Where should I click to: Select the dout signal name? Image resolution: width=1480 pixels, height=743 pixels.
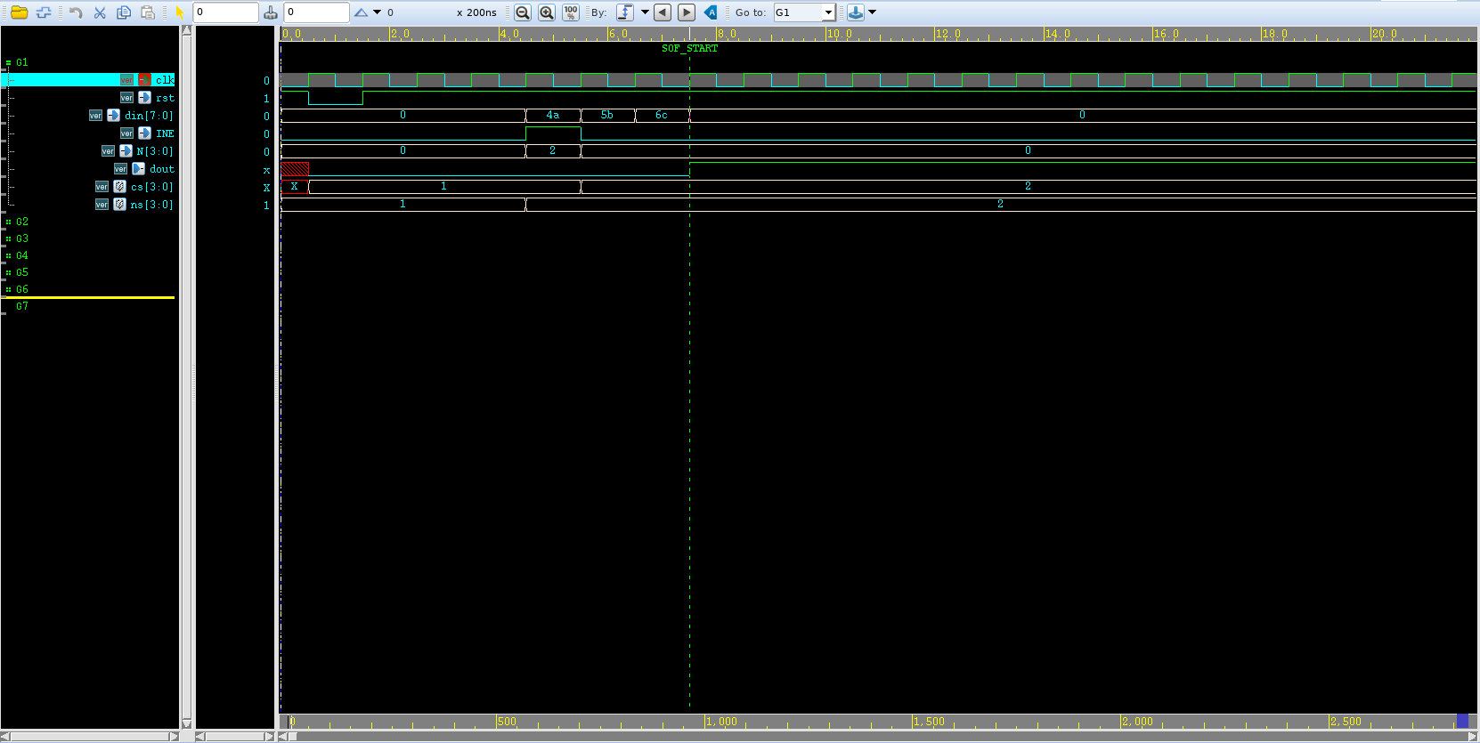162,169
